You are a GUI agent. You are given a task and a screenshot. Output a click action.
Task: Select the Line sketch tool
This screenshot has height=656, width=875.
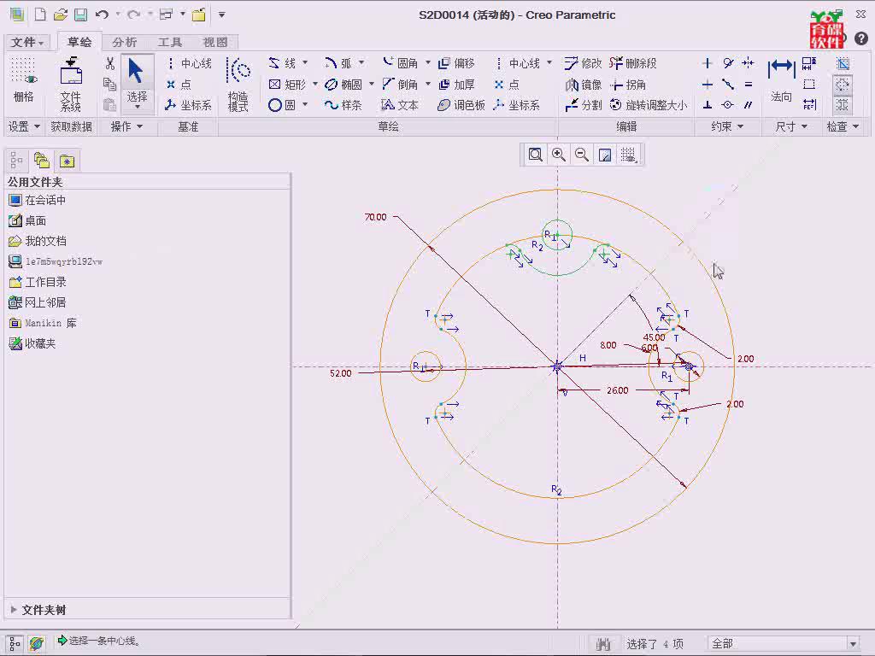point(282,63)
